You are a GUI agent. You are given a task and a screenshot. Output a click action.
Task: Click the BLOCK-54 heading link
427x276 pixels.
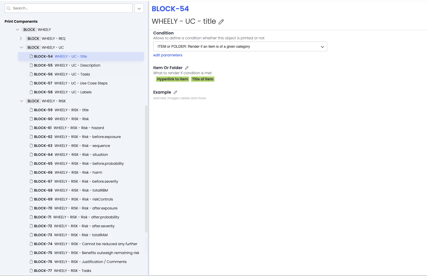click(x=170, y=9)
